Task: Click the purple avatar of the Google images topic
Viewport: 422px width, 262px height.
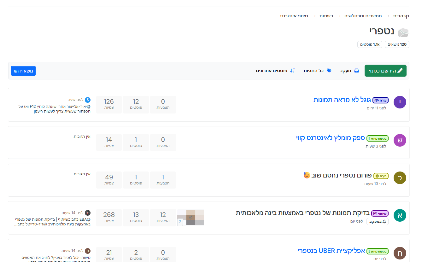Action: pyautogui.click(x=400, y=102)
